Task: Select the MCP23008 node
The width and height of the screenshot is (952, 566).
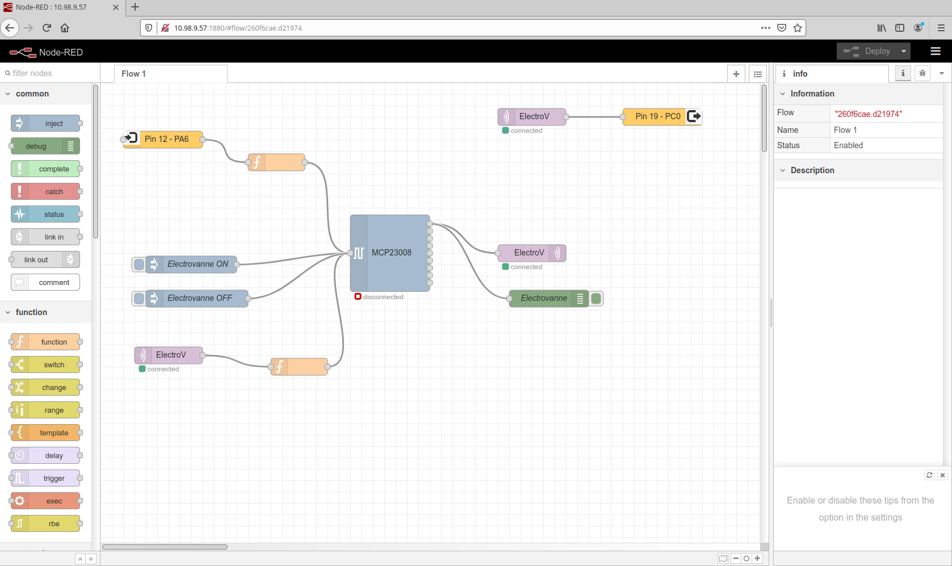Action: point(391,253)
